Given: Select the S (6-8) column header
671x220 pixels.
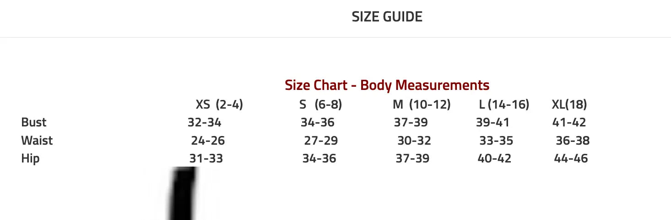Looking at the screenshot, I should [320, 105].
